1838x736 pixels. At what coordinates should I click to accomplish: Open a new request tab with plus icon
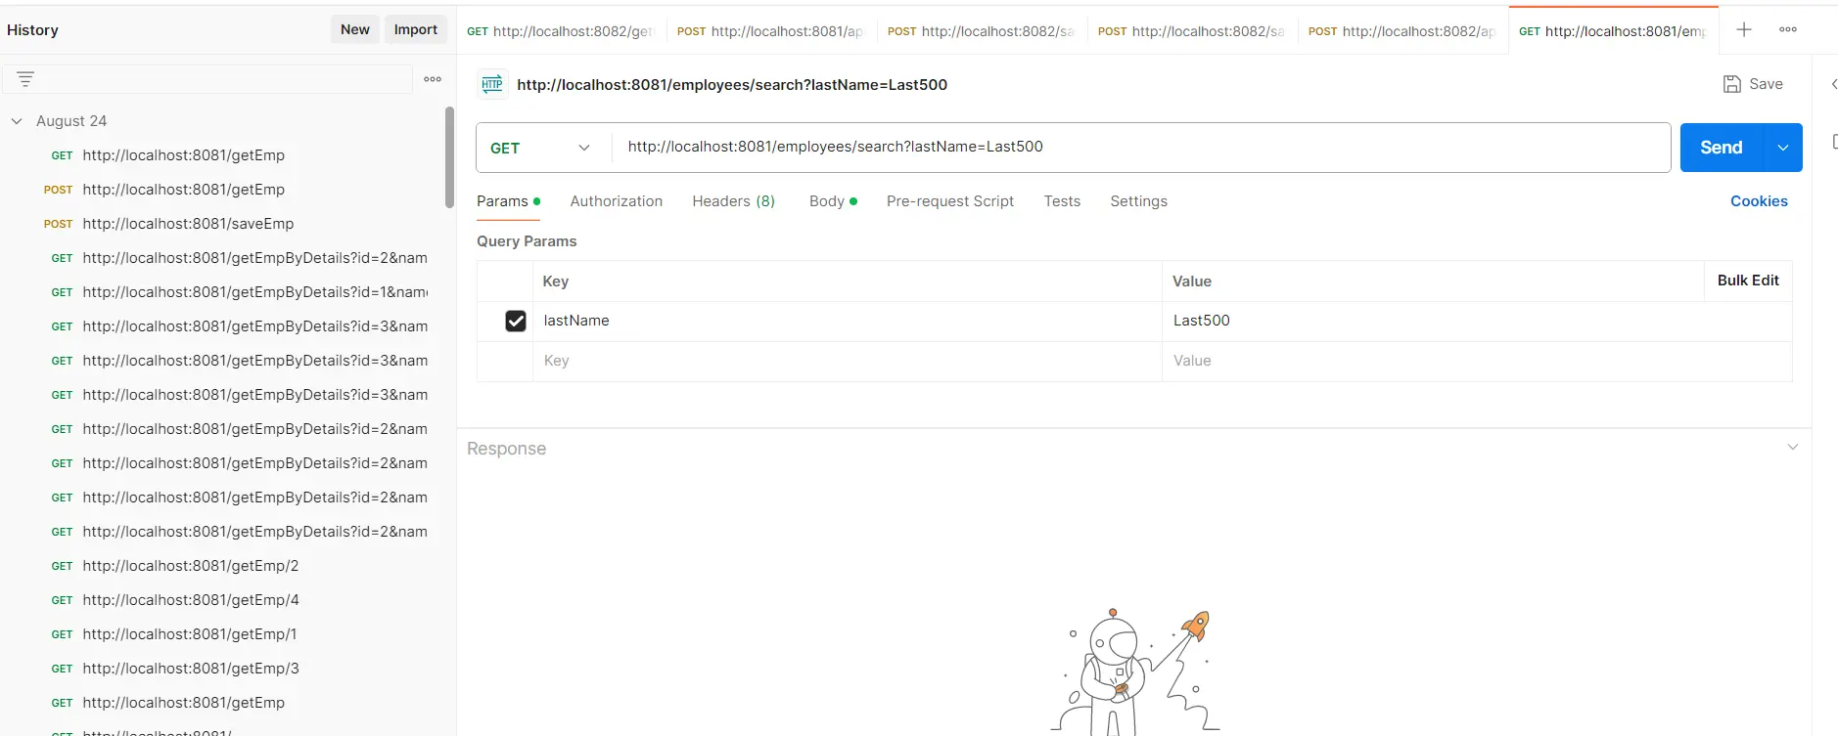[x=1744, y=29]
